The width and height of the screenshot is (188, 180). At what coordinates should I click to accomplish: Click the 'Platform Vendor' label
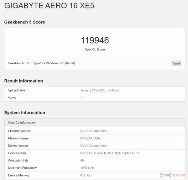tap(19, 131)
